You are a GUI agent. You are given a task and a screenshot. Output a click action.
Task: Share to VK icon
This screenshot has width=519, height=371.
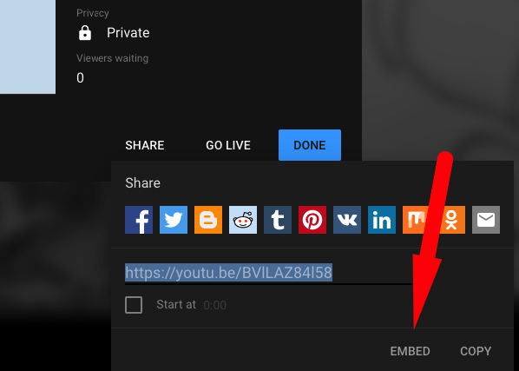tap(347, 220)
